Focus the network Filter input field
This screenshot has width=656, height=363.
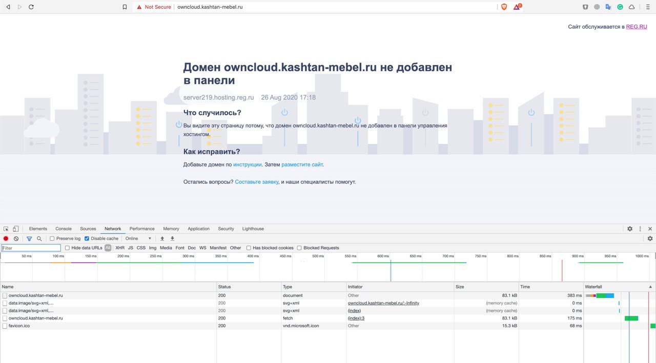(31, 248)
